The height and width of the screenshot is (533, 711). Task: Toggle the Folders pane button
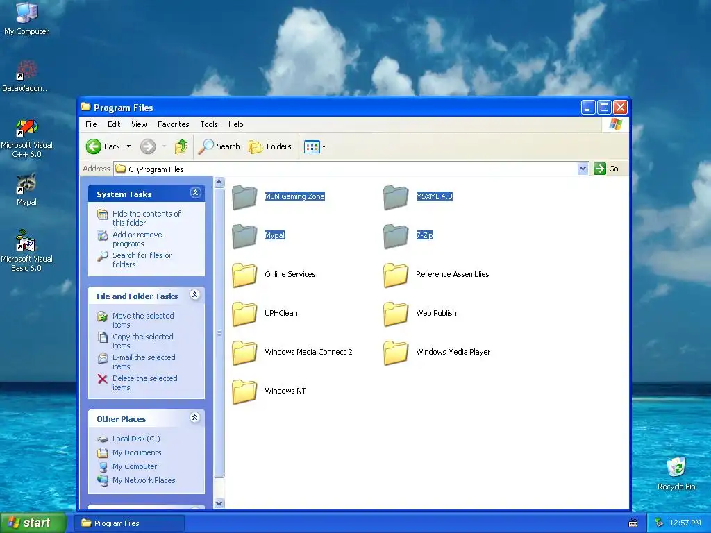coord(270,146)
